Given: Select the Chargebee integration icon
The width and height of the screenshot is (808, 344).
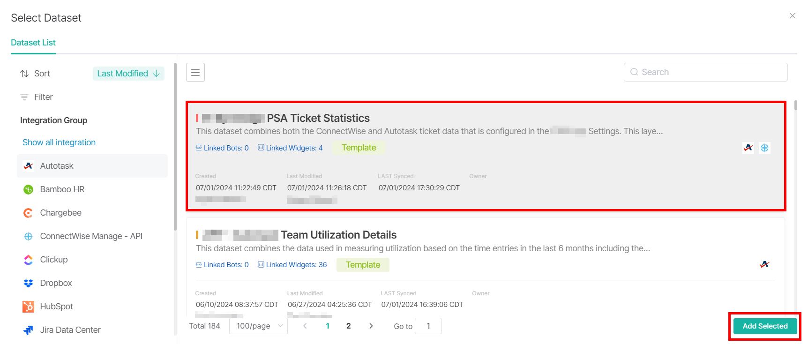Looking at the screenshot, I should pyautogui.click(x=29, y=213).
